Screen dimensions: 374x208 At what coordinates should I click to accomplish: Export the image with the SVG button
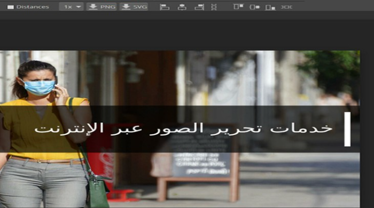point(134,6)
